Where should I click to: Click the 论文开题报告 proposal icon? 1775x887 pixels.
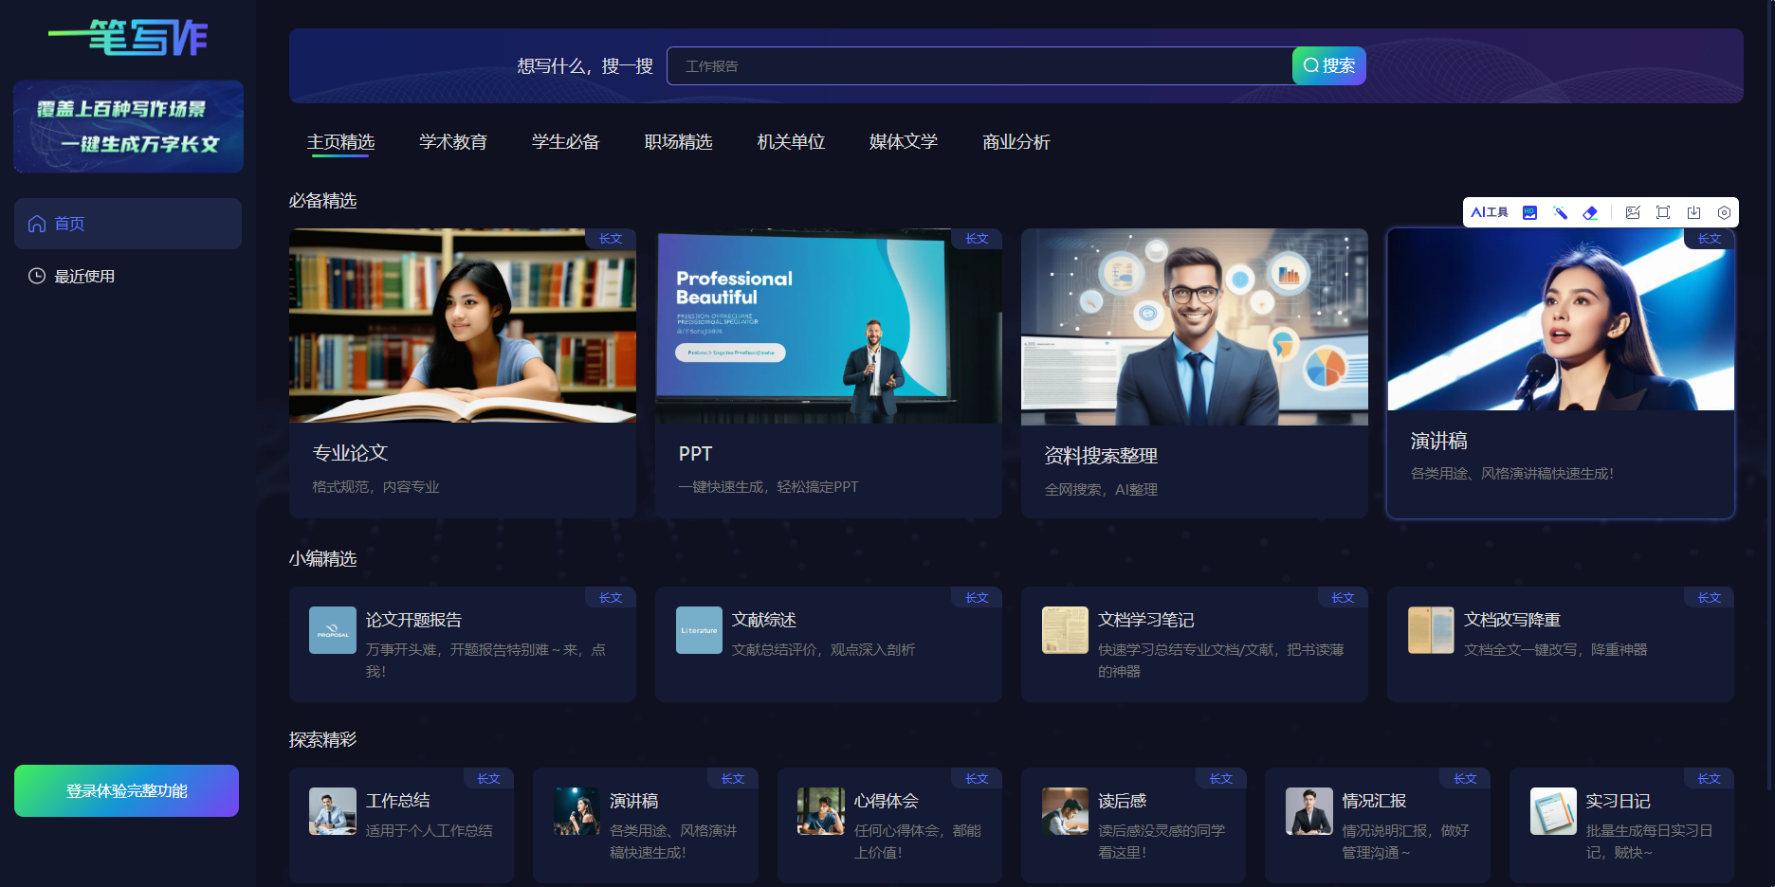pos(333,630)
